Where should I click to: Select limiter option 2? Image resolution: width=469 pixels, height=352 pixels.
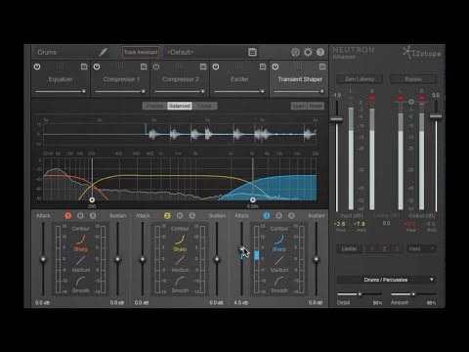point(384,248)
